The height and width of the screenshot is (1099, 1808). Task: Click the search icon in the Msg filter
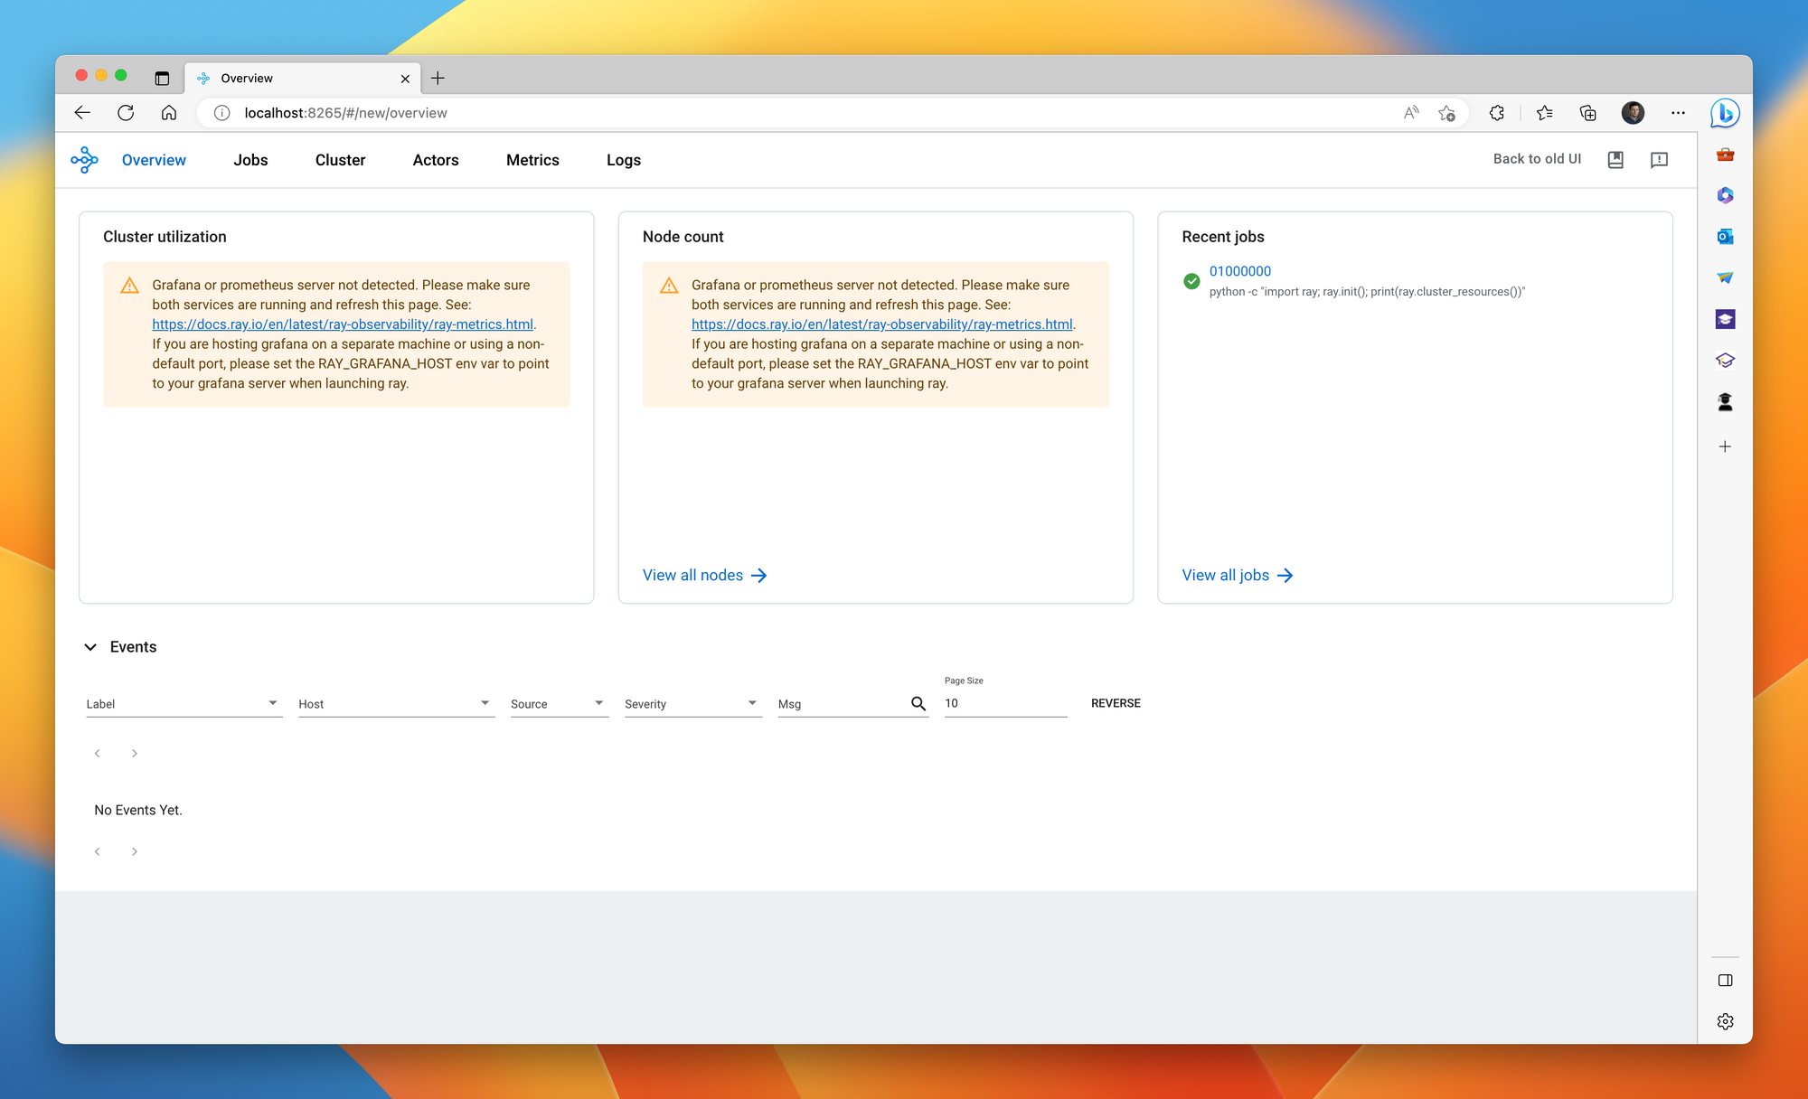[918, 703]
